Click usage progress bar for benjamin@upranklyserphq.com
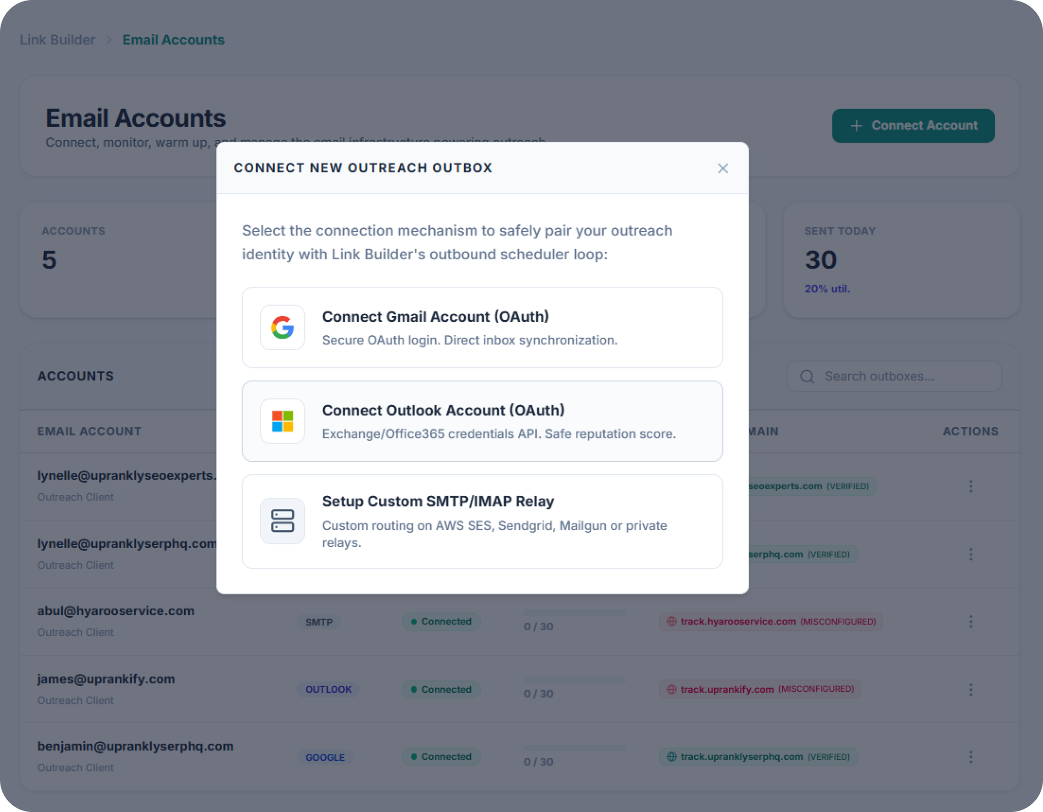The image size is (1043, 812). 575,748
